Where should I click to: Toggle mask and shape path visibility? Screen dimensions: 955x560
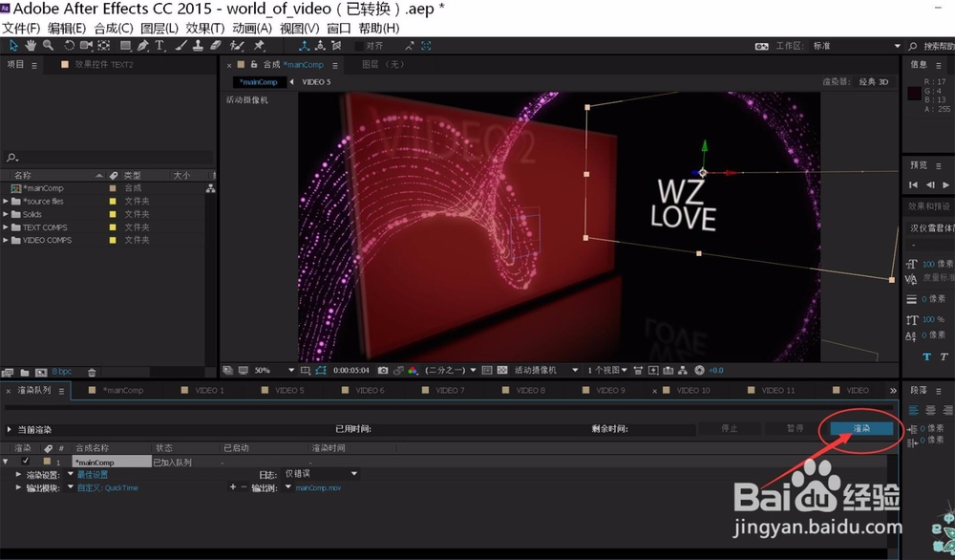tap(321, 370)
